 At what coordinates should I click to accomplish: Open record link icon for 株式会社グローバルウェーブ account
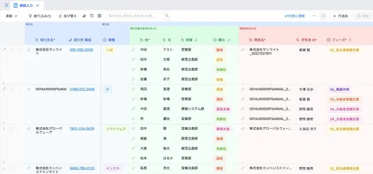pos(29,128)
